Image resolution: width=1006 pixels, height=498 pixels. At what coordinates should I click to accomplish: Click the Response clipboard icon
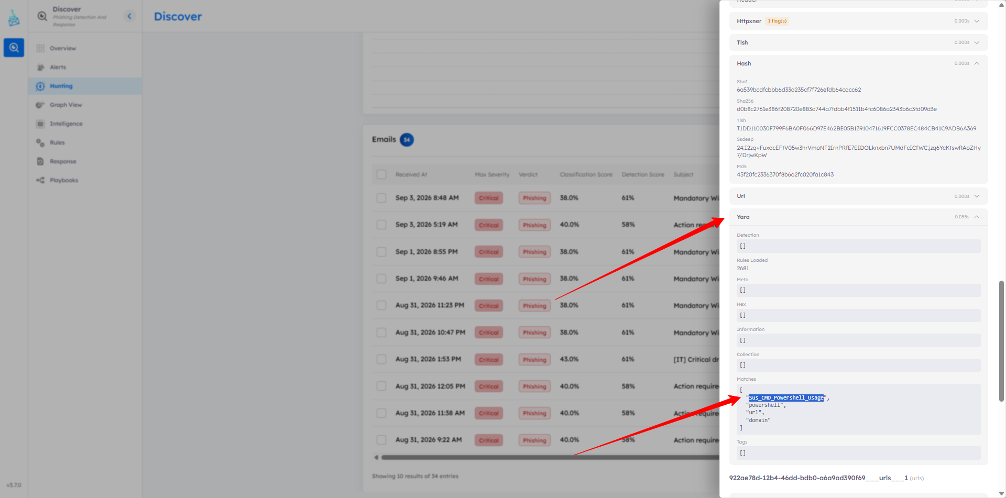40,161
